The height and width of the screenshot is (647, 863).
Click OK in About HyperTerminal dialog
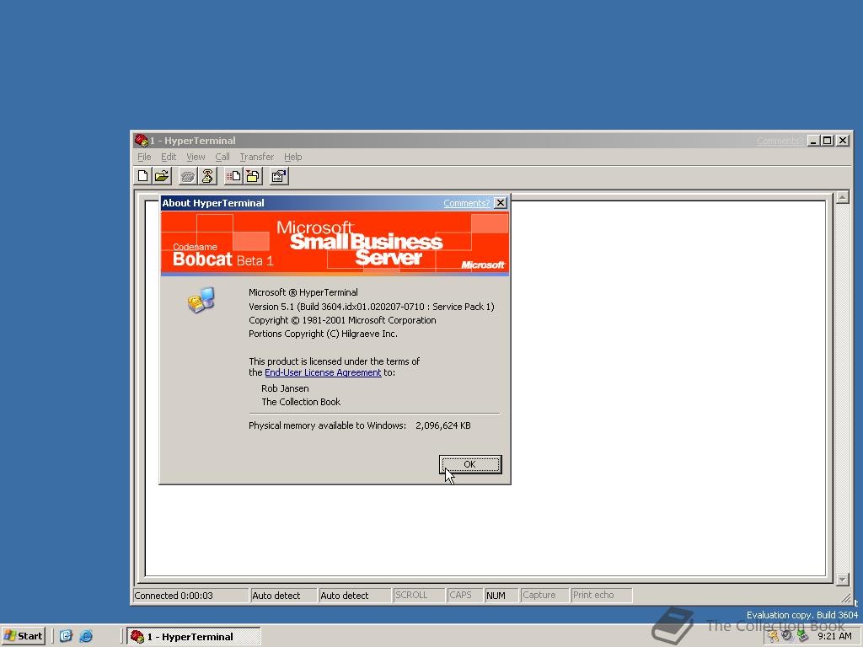[x=470, y=464]
